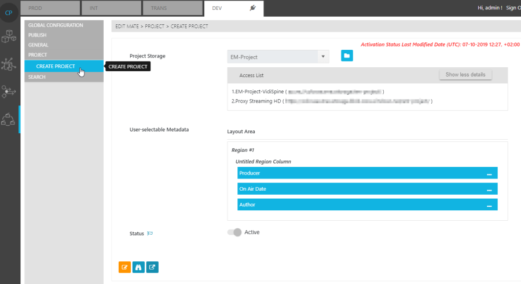The width and height of the screenshot is (521, 284).
Task: Toggle the Active status switch
Action: (x=234, y=232)
